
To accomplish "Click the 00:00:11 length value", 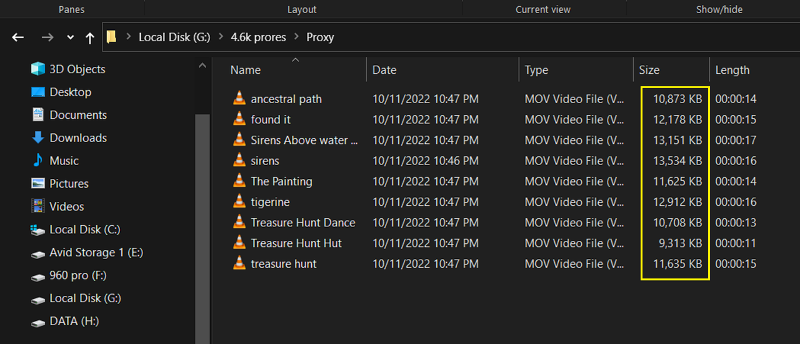I will pos(736,243).
